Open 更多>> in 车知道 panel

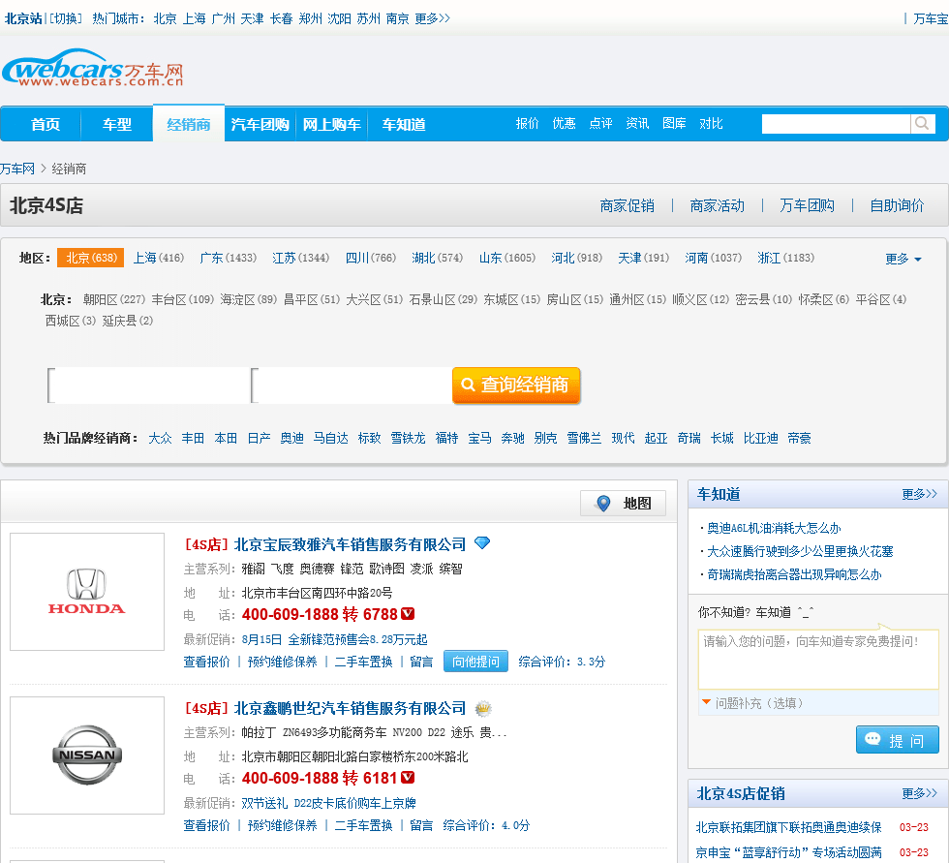coord(919,494)
